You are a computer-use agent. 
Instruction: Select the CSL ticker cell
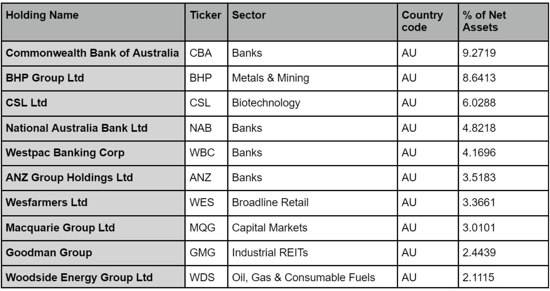coord(206,103)
